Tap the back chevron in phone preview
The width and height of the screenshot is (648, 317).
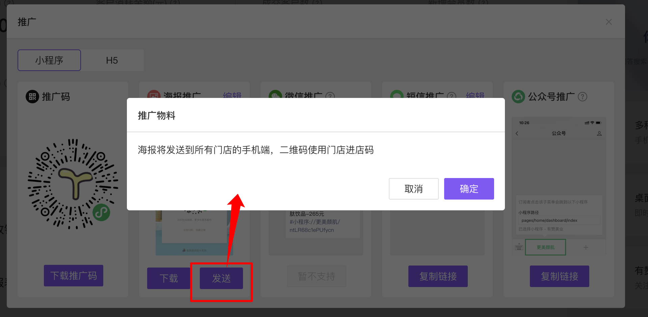(x=517, y=134)
